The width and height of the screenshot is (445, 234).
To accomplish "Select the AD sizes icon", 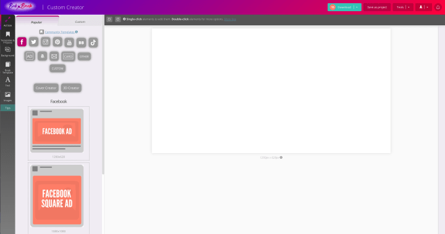I will tap(30, 56).
